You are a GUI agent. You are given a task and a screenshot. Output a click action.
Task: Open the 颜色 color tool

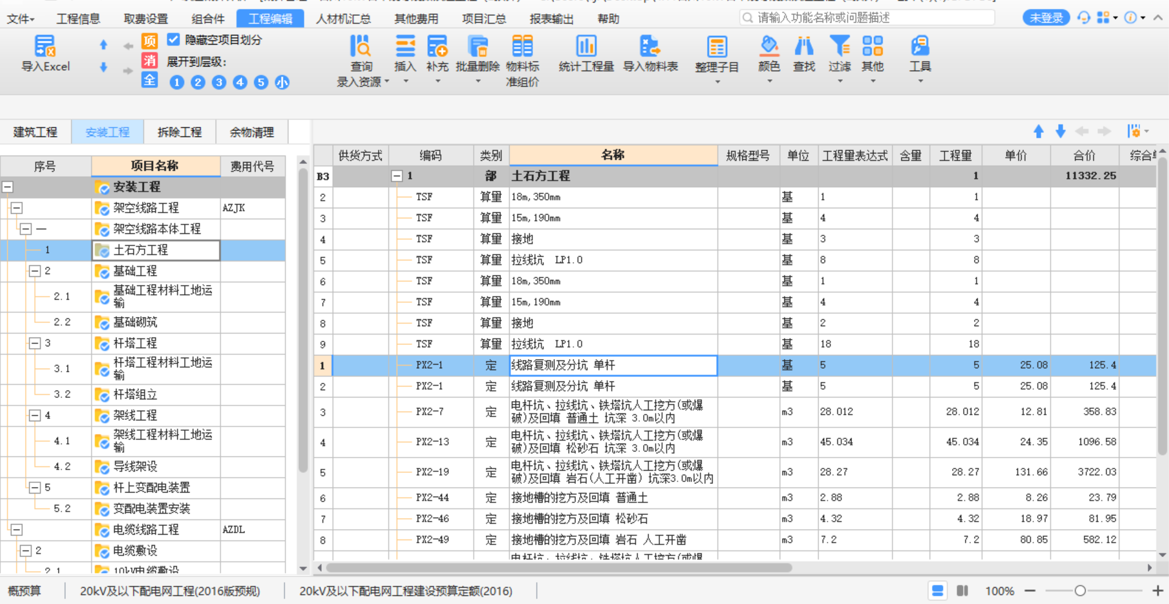coord(769,46)
